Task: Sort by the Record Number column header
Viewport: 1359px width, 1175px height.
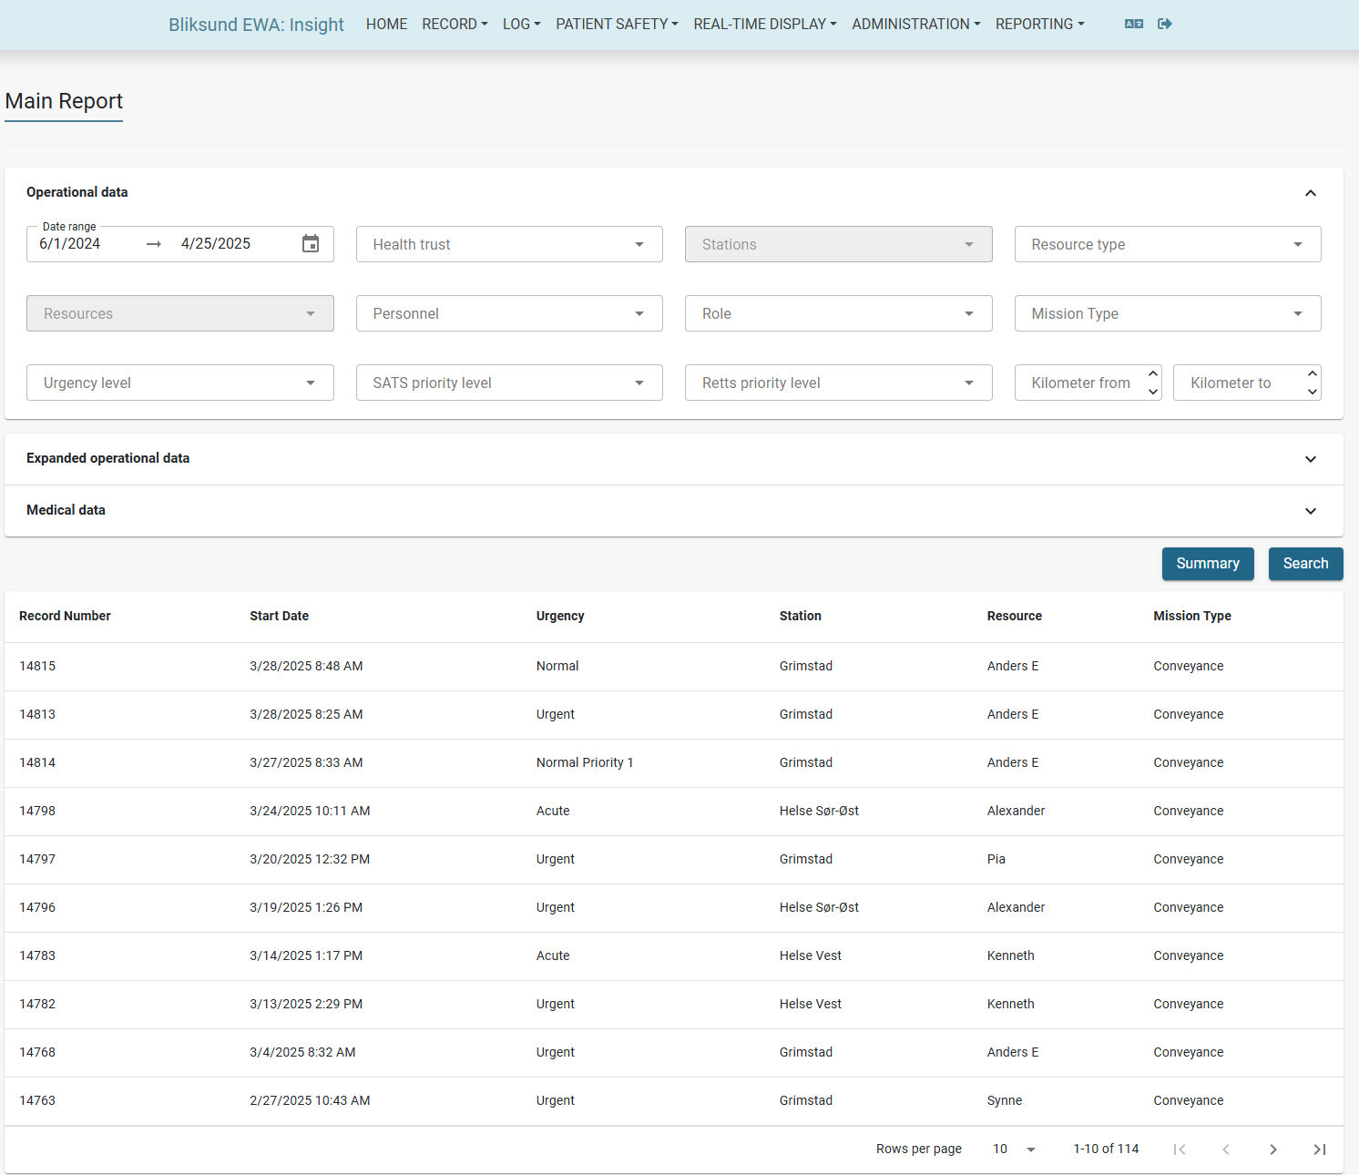Action: point(65,617)
